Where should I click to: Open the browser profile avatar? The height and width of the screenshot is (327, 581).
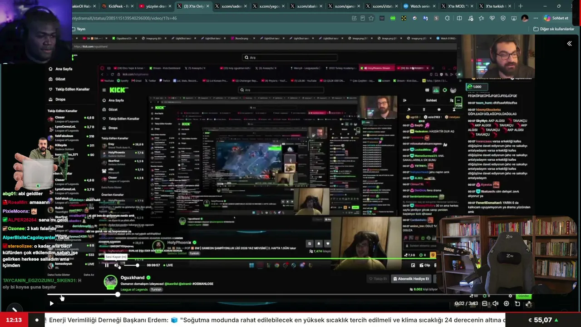click(x=525, y=18)
